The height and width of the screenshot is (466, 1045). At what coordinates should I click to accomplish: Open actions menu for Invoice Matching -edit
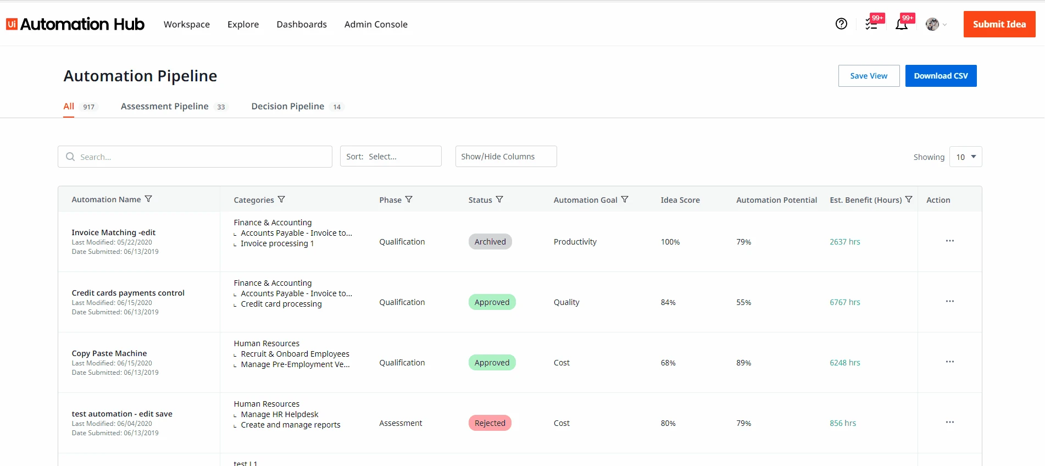coord(950,241)
